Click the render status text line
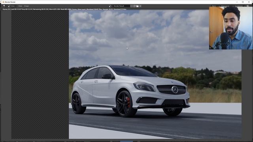The width and height of the screenshot is (253, 142). click(x=64, y=9)
